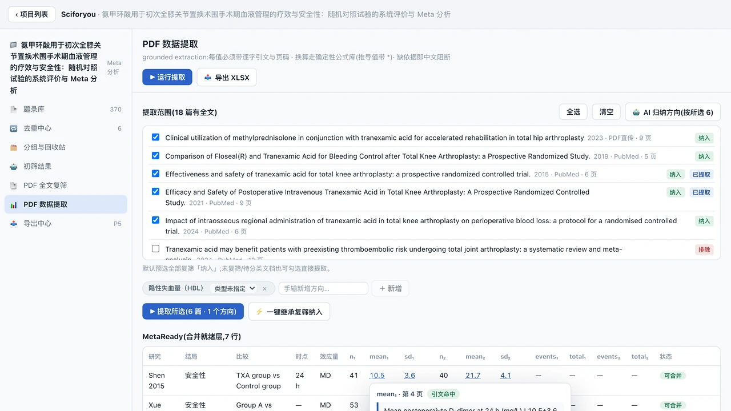Click 提取所选(6 篇 · 1 个方向)
Screen dimensions: 731x411
point(193,312)
